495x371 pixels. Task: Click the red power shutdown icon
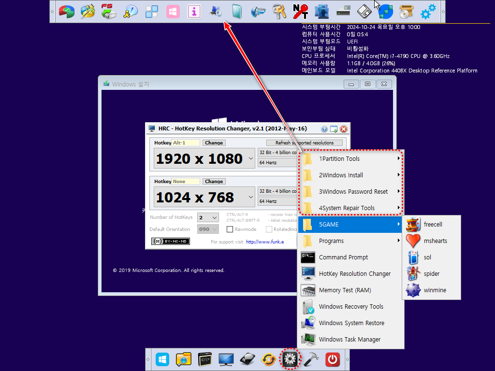coord(333,359)
